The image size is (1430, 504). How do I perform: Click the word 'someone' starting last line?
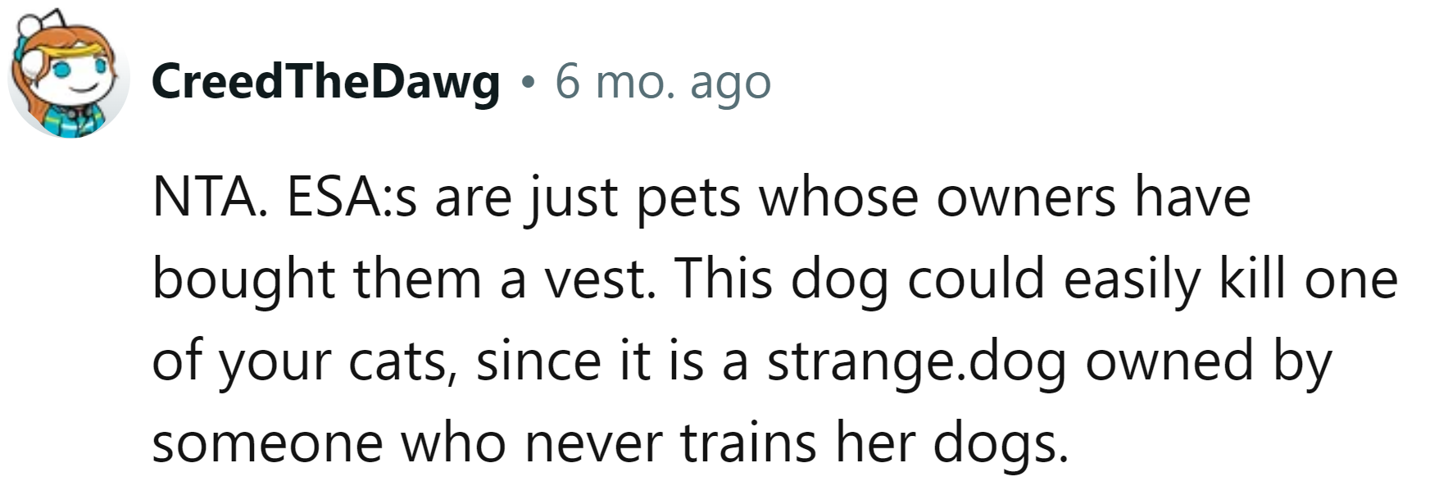267,444
